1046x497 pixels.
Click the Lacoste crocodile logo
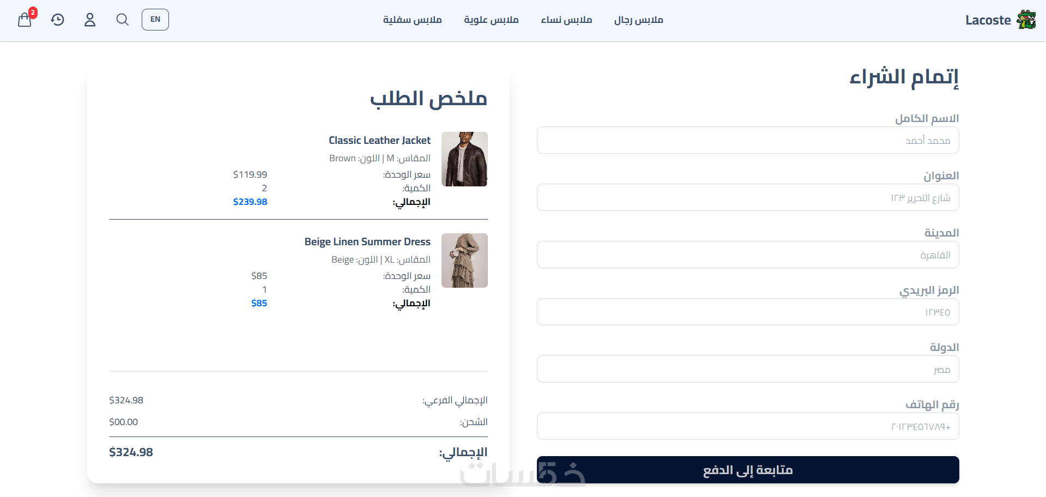[x=1026, y=20]
